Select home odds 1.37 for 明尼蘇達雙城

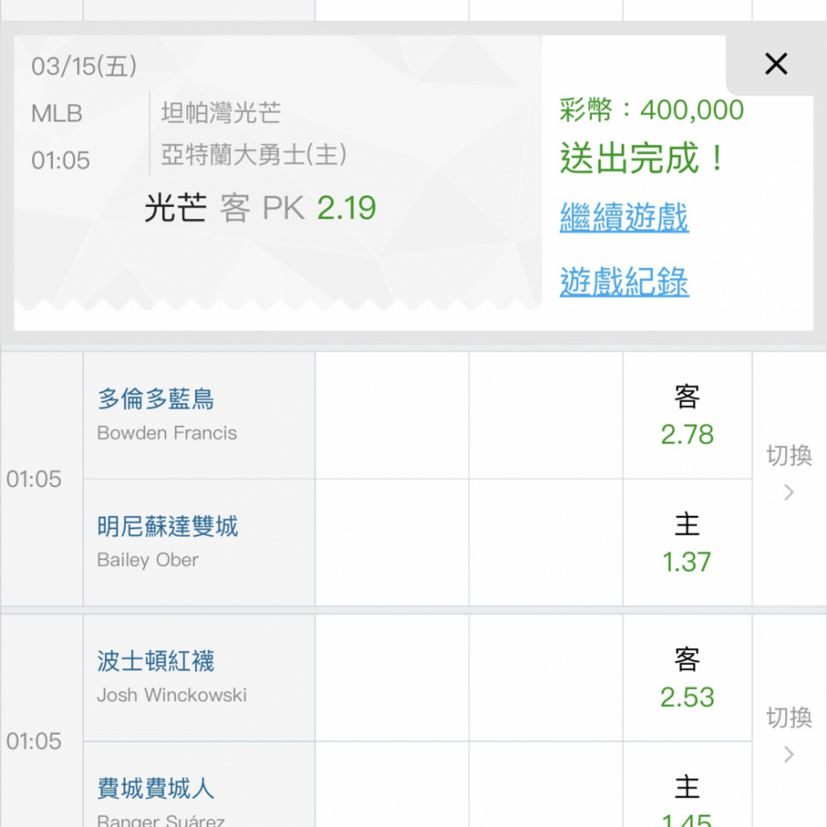point(686,543)
